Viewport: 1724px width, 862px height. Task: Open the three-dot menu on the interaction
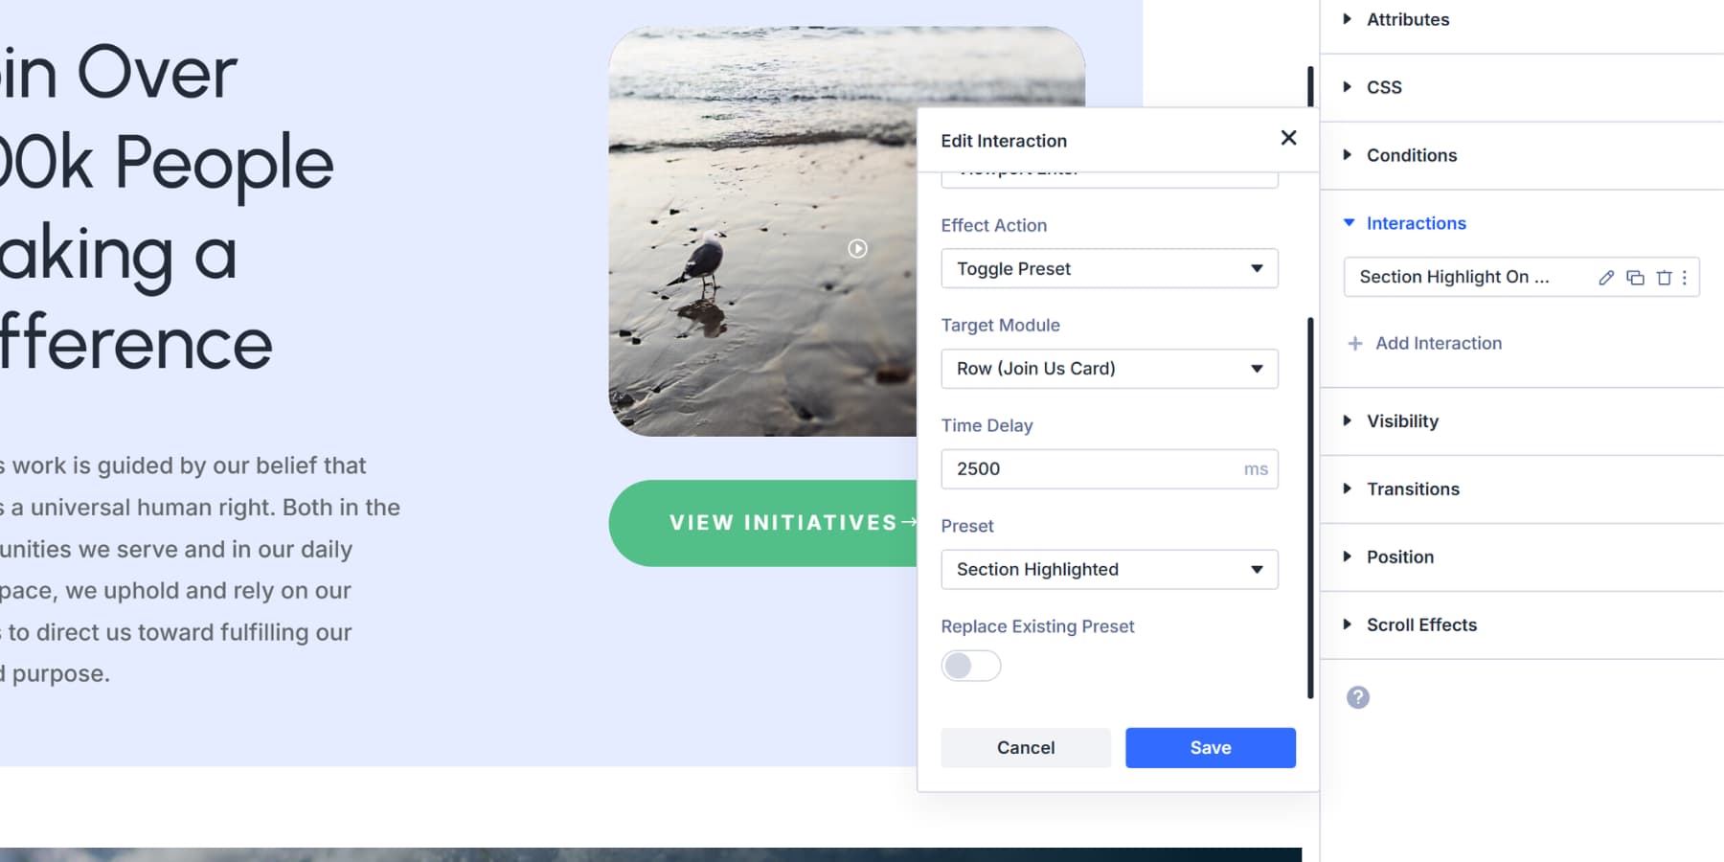tap(1685, 278)
